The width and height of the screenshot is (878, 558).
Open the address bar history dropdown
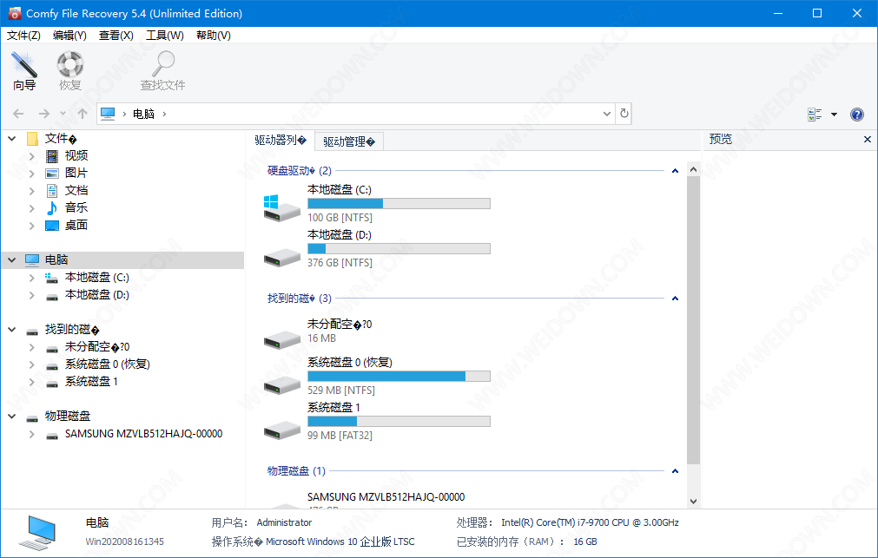(606, 114)
